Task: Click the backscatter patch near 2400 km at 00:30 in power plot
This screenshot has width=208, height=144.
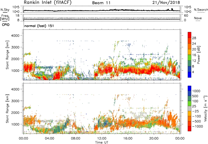Action: click(28, 54)
